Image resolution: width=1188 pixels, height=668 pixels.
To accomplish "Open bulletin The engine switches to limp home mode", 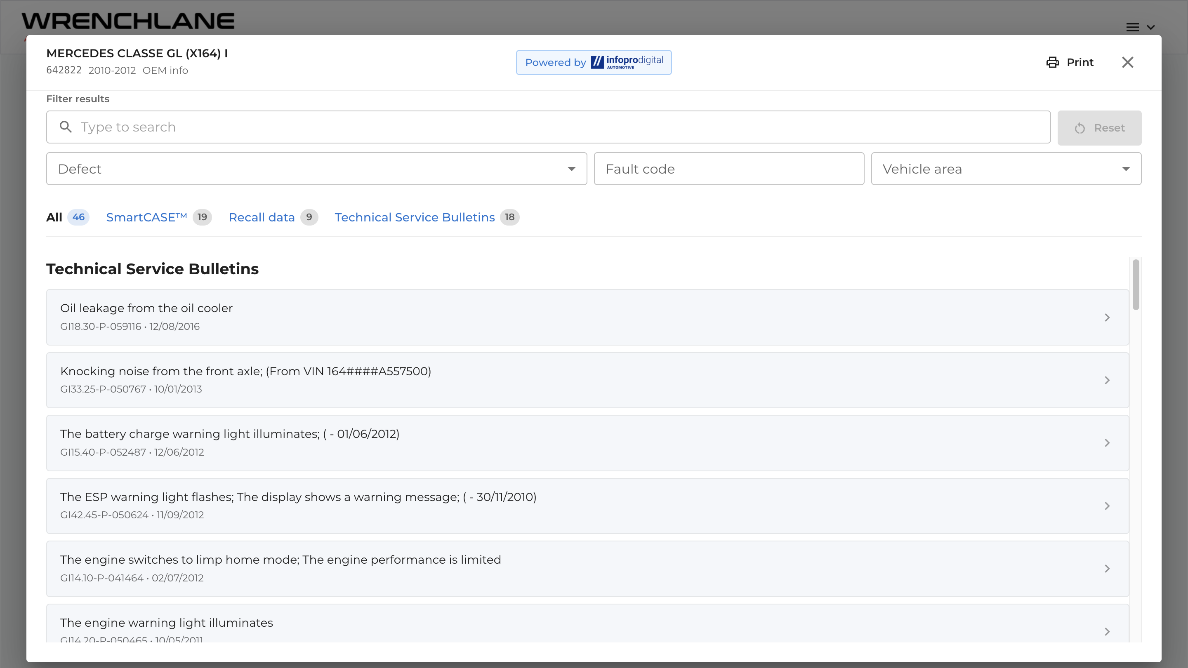I will (587, 569).
